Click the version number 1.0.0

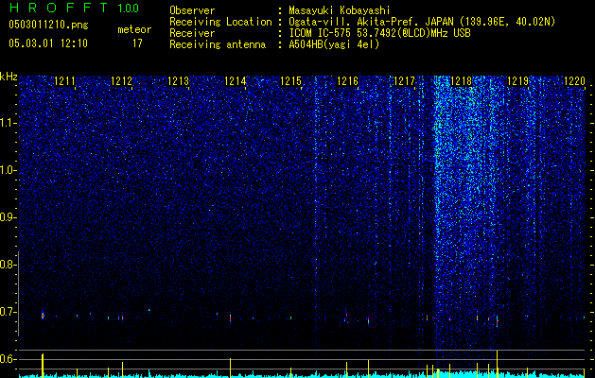(128, 9)
